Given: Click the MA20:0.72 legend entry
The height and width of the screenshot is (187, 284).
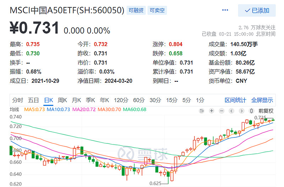Looking at the screenshot, I should (x=84, y=109).
